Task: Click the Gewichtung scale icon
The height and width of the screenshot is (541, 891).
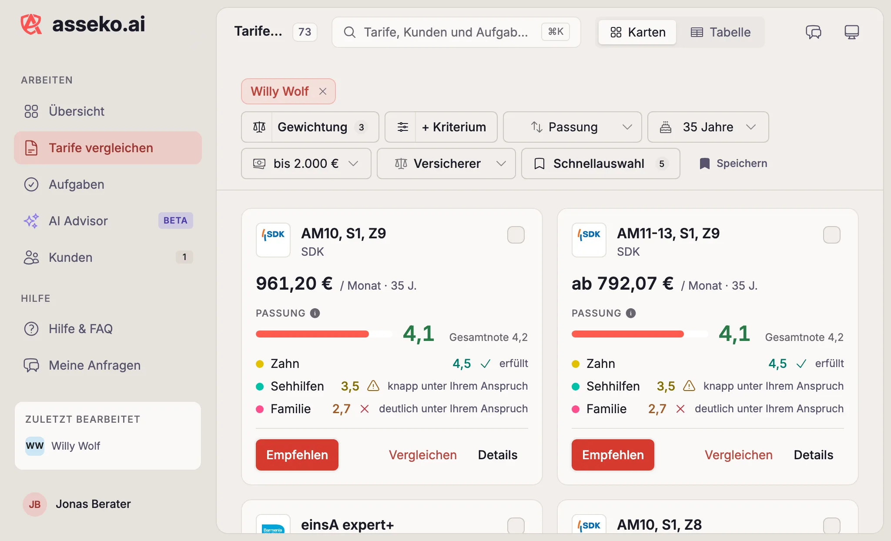Action: [259, 127]
